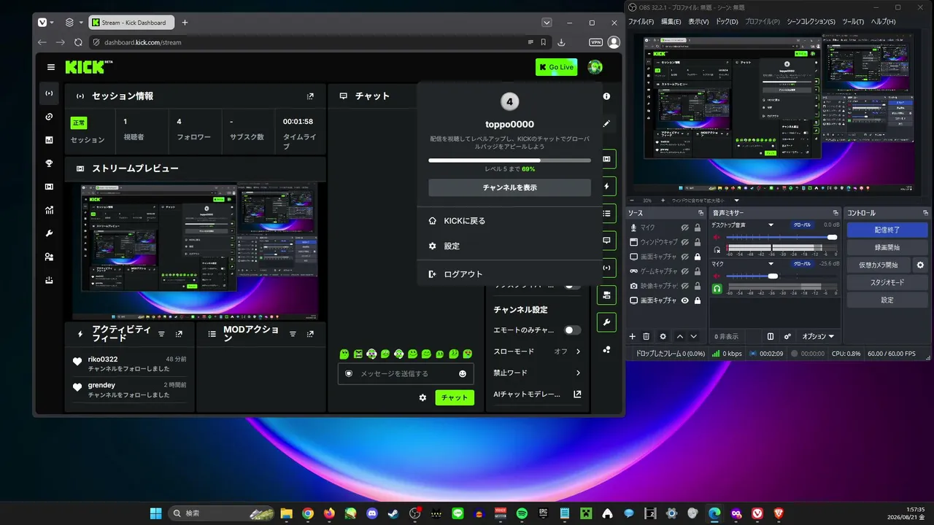Show the ゲームキャプチャ source in OBS
The height and width of the screenshot is (525, 934).
click(685, 271)
